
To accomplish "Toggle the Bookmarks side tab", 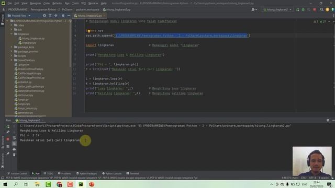I will click(2, 160).
